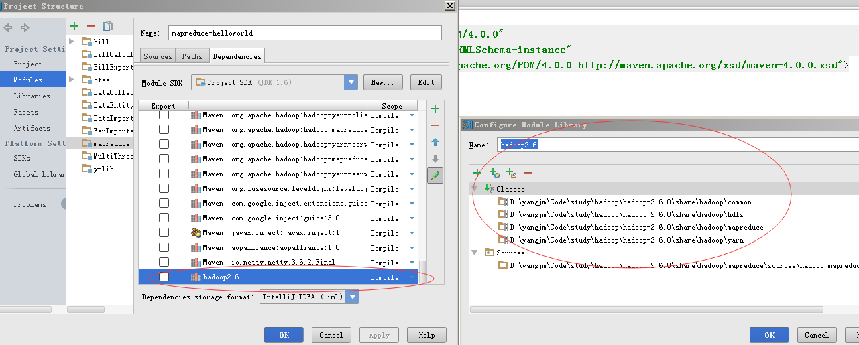This screenshot has height=345, width=859.
Task: Copy the selected module with the copy icon
Action: (107, 26)
